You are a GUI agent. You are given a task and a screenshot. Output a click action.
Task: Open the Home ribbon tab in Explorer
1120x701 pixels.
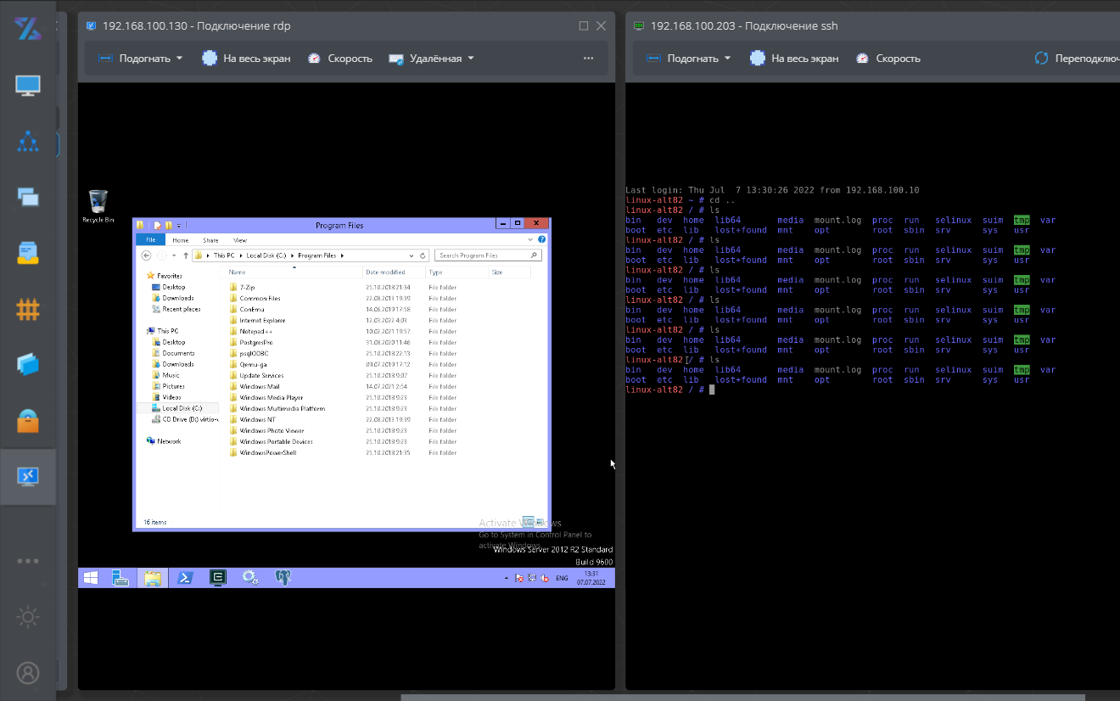point(179,240)
